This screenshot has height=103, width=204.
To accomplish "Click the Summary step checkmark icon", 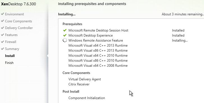I will (x=3, y=49).
